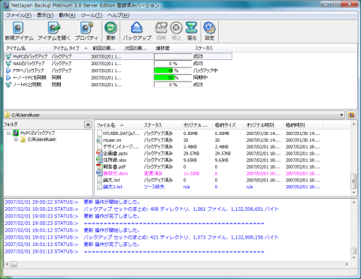This screenshot has width=361, height=279.
Task: Sort files by オリジナル時刻 header
Action: (x=264, y=125)
